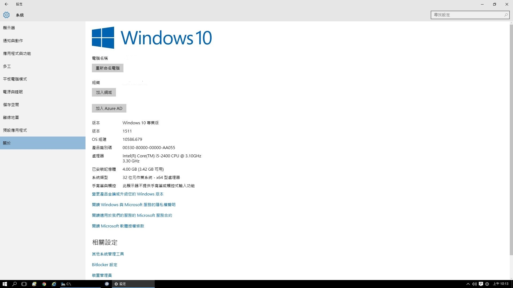Go to 平板電腦模式 settings
513x288 pixels.
click(x=43, y=79)
